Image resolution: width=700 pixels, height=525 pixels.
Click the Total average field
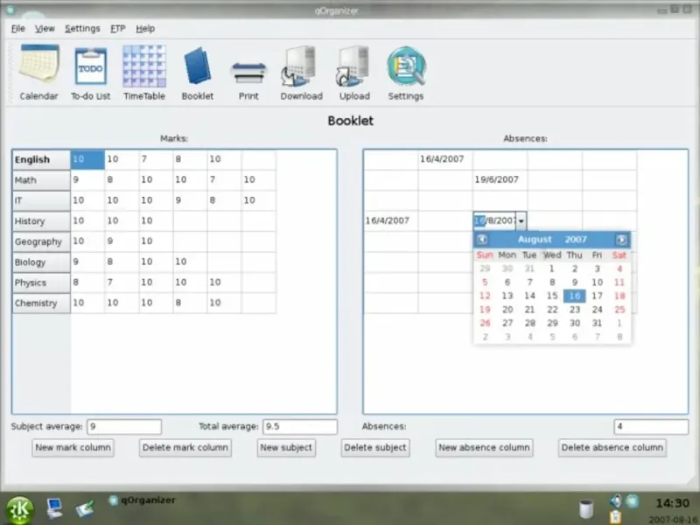pyautogui.click(x=300, y=427)
